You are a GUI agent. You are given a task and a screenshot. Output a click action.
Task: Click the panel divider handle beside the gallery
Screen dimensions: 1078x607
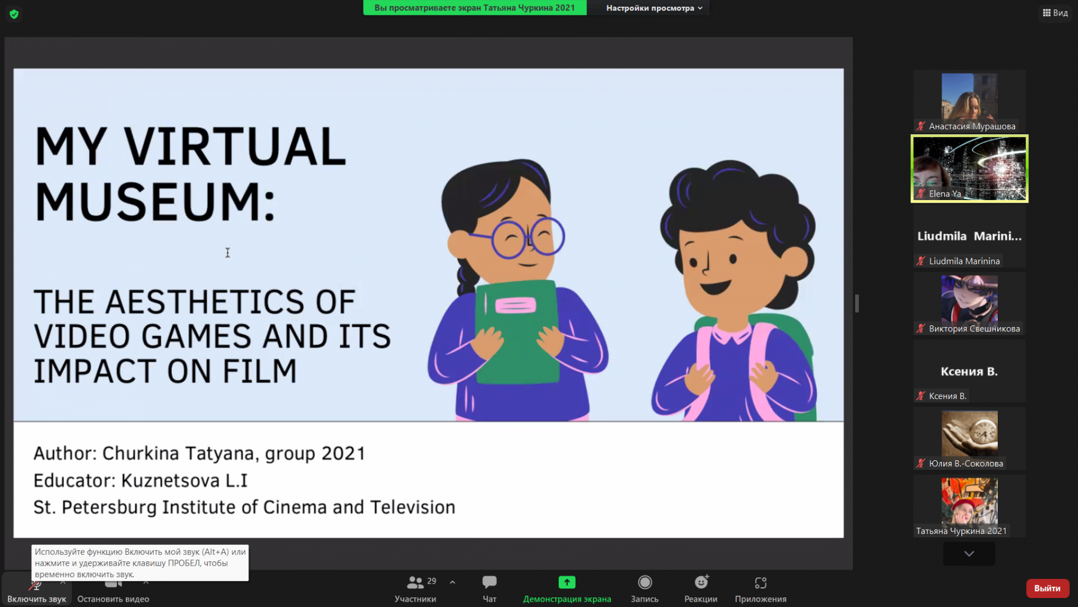point(857,304)
